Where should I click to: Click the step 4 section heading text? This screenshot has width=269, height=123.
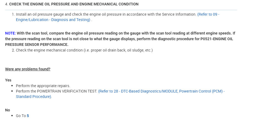(x=74, y=4)
